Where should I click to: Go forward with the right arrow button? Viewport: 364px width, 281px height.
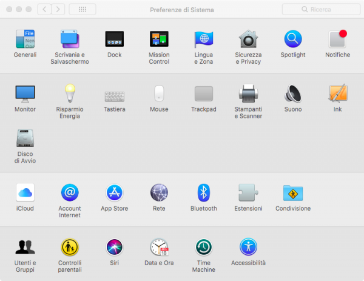point(58,9)
